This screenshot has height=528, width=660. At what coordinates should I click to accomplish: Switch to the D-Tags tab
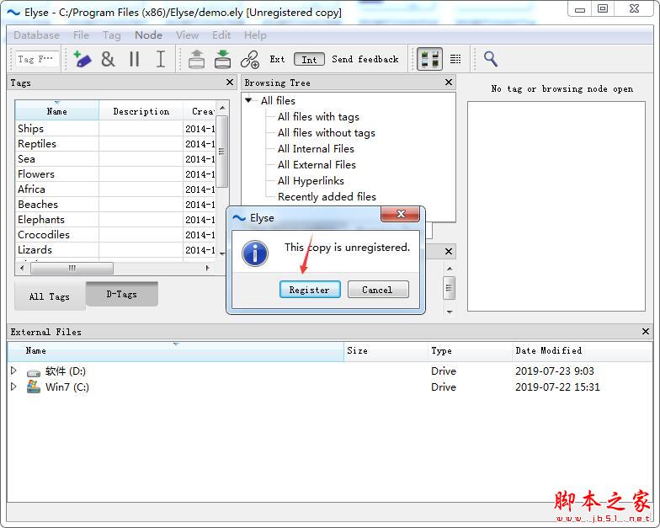click(x=121, y=294)
